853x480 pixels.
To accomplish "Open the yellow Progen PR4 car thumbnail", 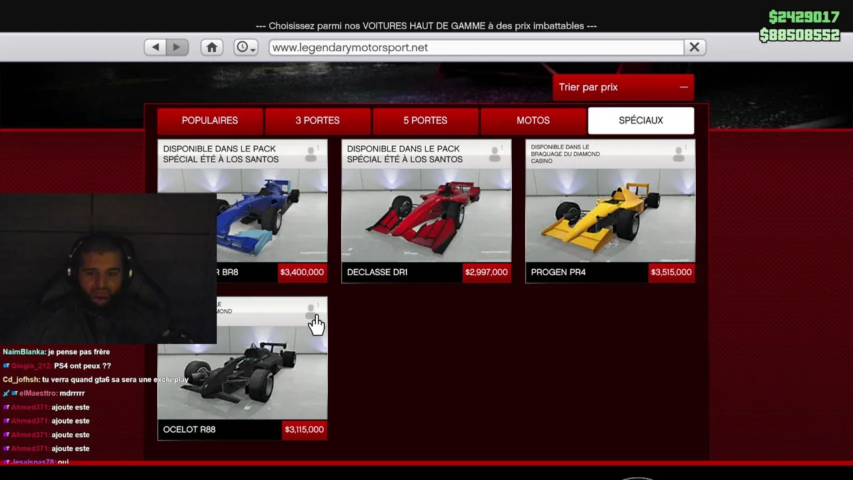I will click(x=610, y=215).
